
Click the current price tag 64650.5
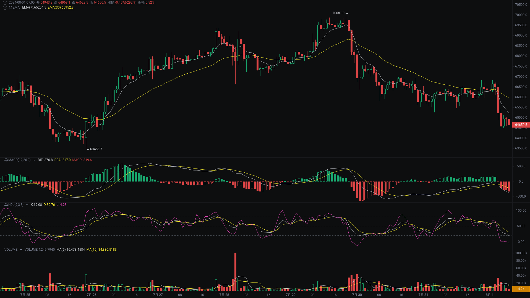(521, 125)
